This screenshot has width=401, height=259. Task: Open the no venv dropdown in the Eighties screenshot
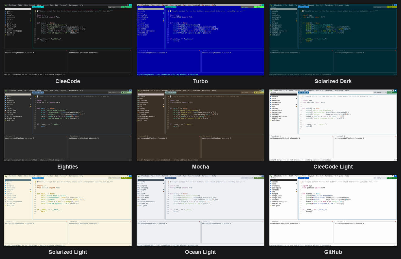point(115,92)
